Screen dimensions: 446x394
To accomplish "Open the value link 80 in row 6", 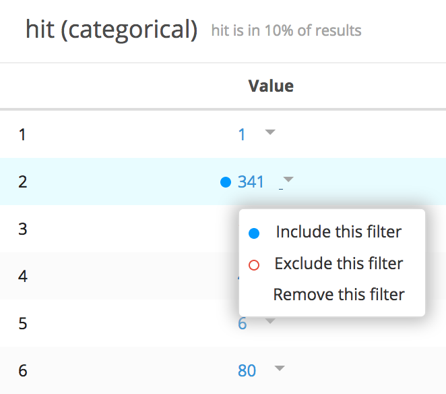I will [x=247, y=370].
